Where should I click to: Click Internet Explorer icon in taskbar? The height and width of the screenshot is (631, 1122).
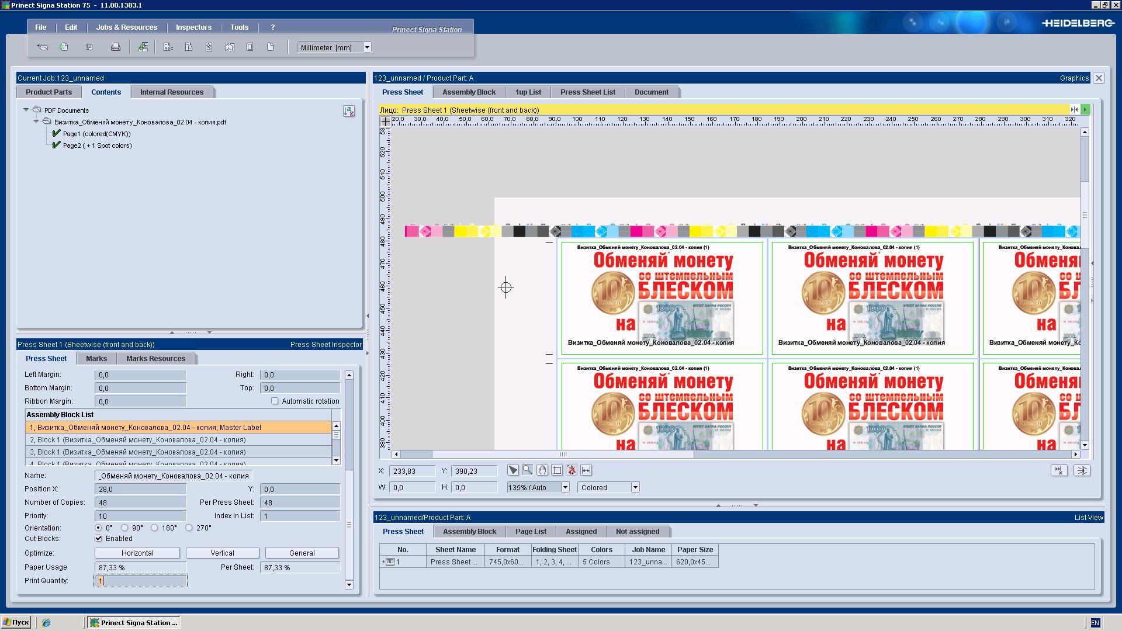[x=46, y=623]
